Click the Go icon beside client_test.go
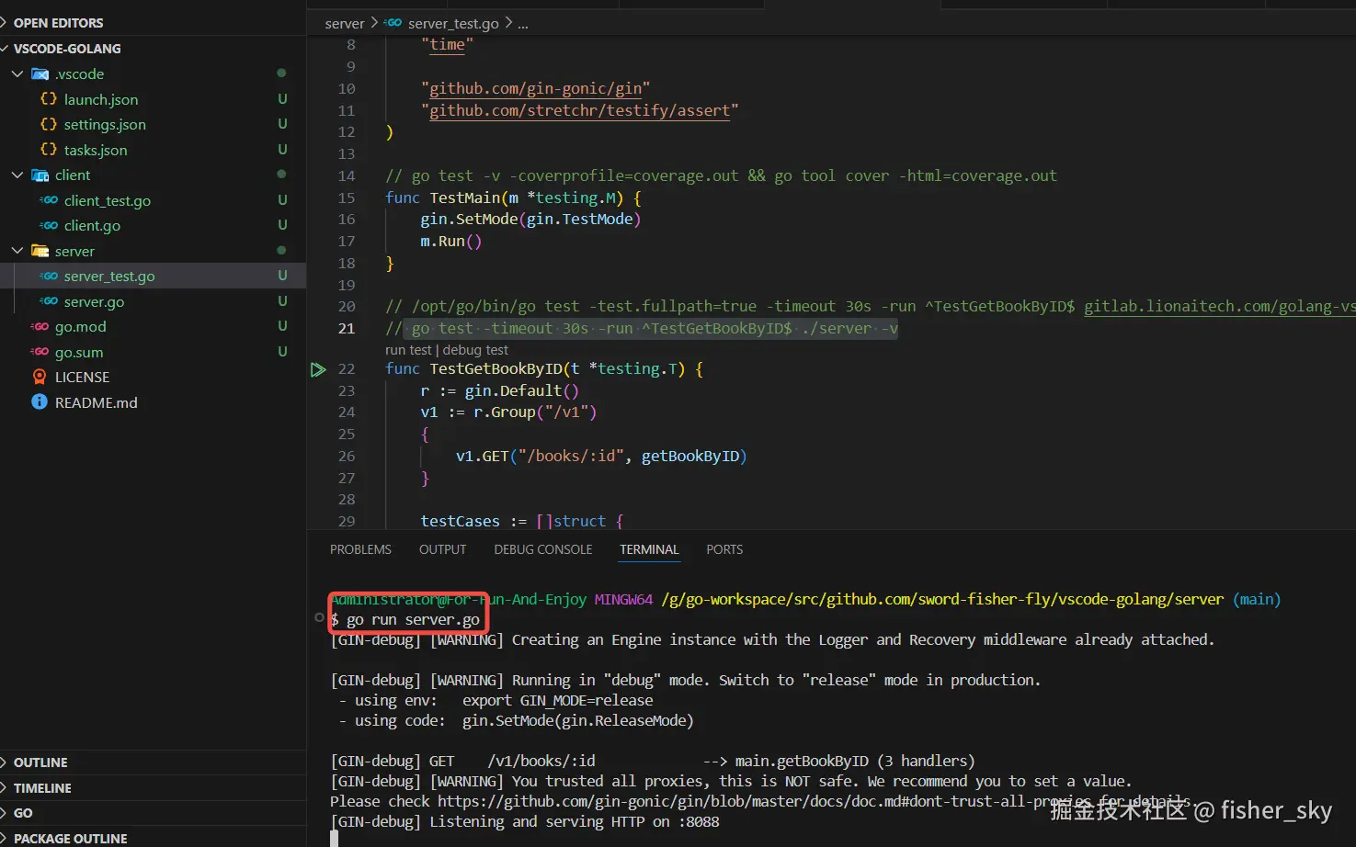The height and width of the screenshot is (847, 1356). coord(49,199)
